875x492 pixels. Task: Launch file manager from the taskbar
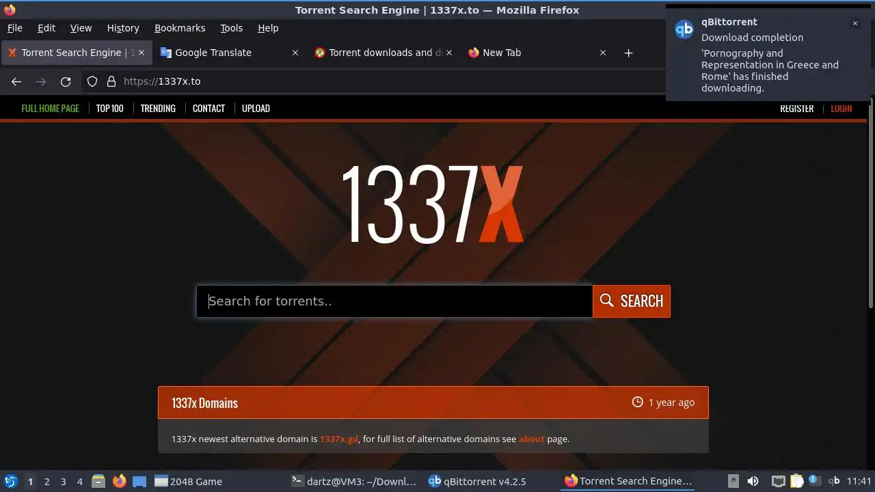tap(98, 481)
